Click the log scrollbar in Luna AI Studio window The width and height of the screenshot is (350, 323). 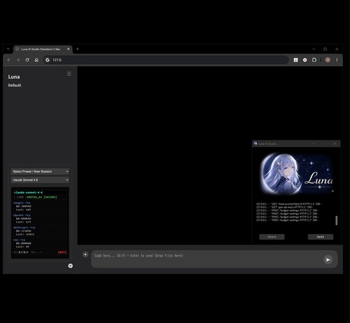click(336, 220)
